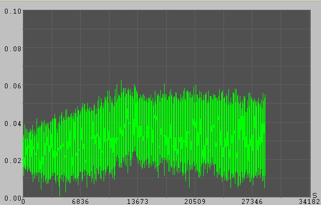The image size is (321, 205).
Task: Click the 20509 x-axis label
Action: [195, 202]
